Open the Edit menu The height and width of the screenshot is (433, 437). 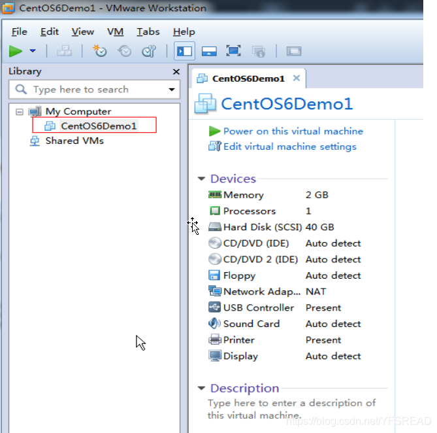pos(50,32)
